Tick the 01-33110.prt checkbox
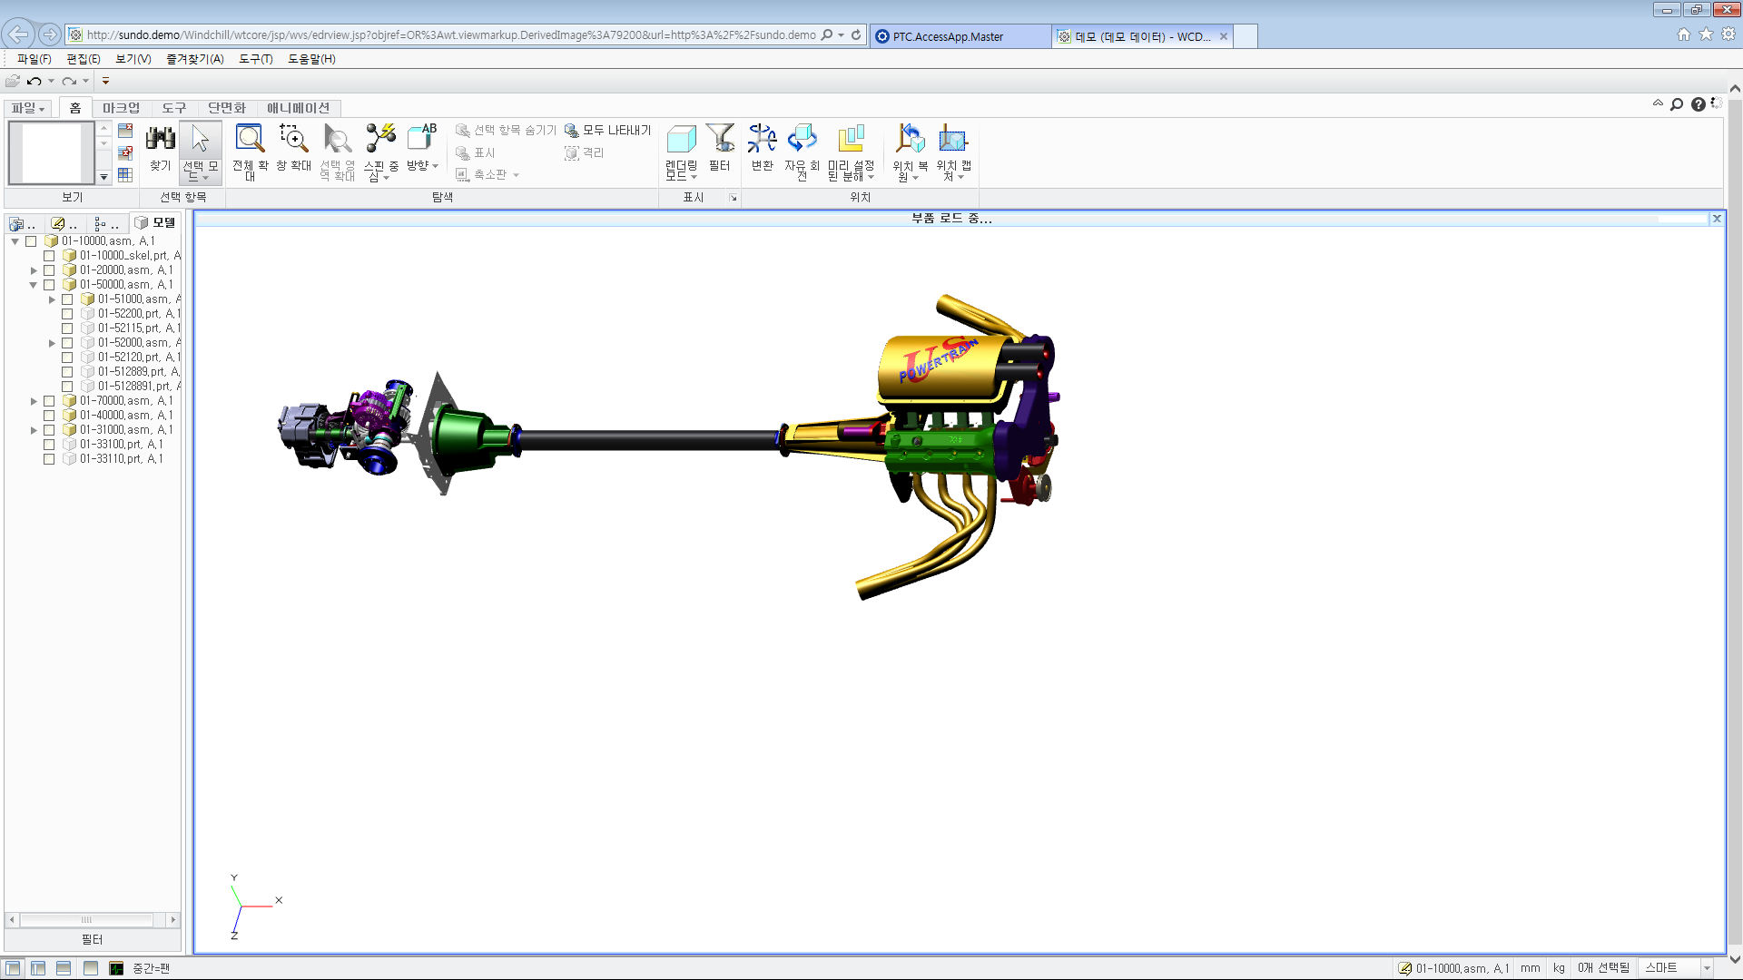Image resolution: width=1743 pixels, height=980 pixels. [49, 459]
